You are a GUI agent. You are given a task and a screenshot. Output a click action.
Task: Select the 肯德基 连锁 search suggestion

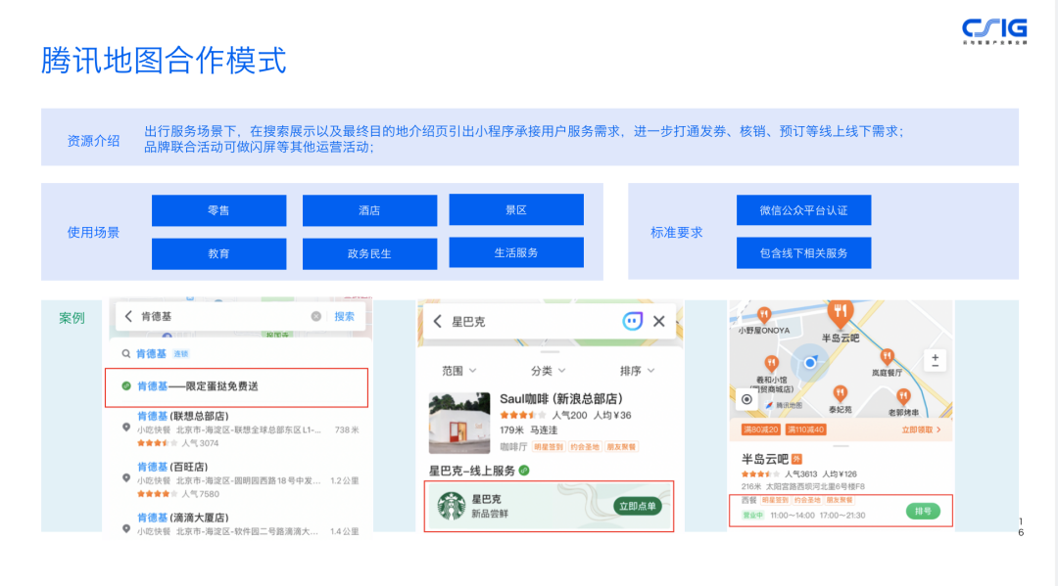click(162, 353)
